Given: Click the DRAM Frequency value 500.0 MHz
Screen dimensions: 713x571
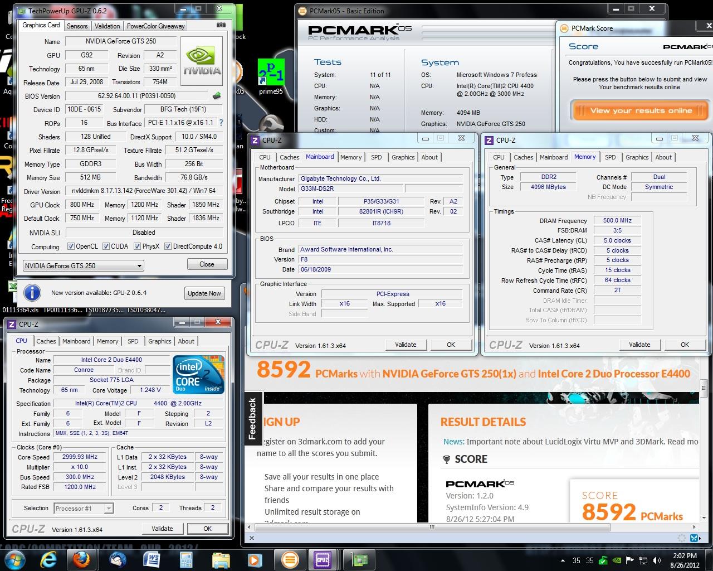Looking at the screenshot, I should tap(617, 220).
